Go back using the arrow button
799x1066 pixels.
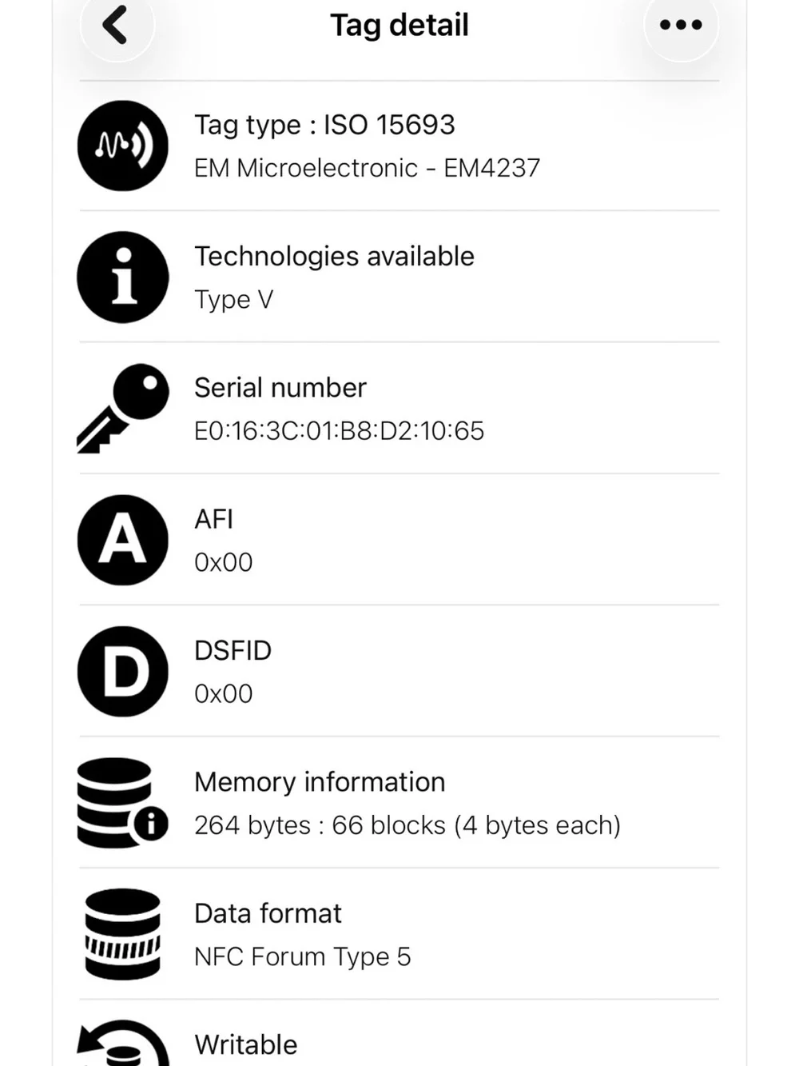117,25
